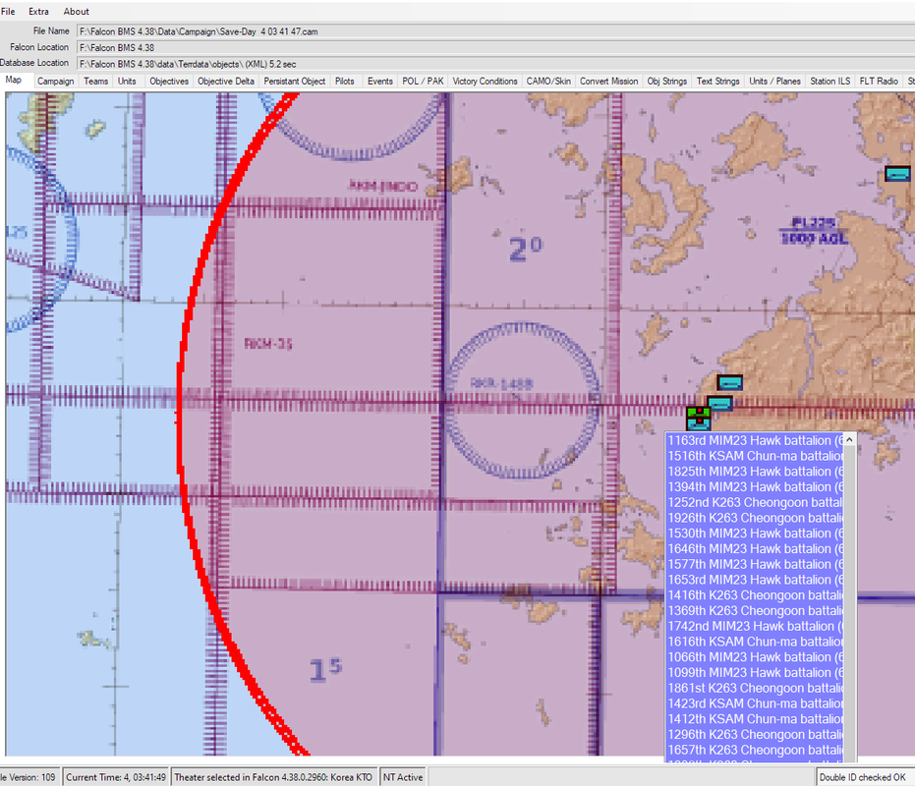Click the Version: 109 status bar entry
Image resolution: width=915 pixels, height=786 pixels.
29,777
